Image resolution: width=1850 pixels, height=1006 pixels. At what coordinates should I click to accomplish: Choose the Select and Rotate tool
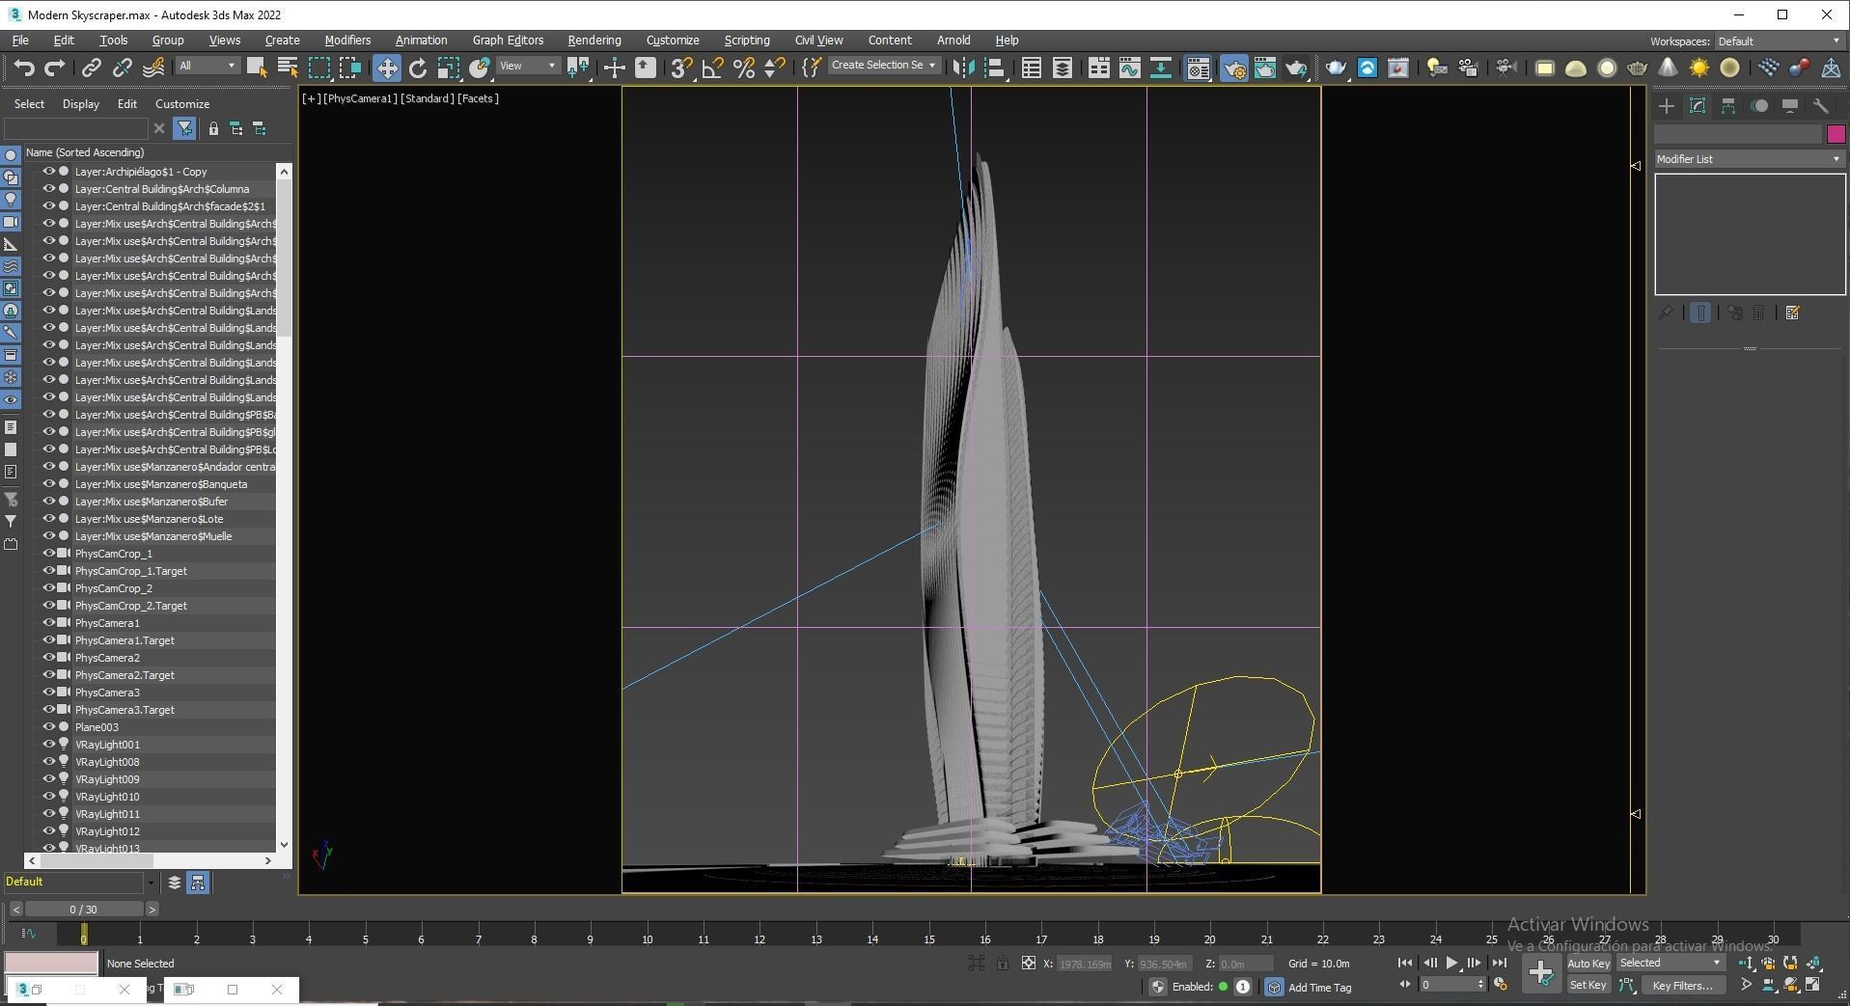point(418,68)
